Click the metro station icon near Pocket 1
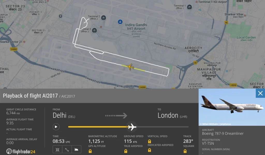 pos(60,16)
